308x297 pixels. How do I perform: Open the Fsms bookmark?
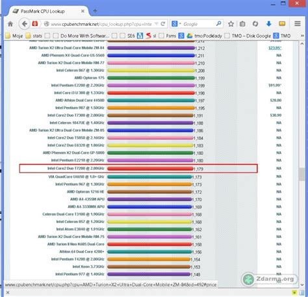[x=167, y=36]
